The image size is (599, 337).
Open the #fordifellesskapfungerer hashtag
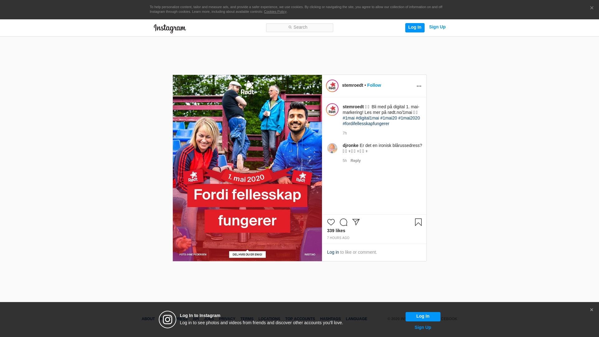[x=366, y=124]
